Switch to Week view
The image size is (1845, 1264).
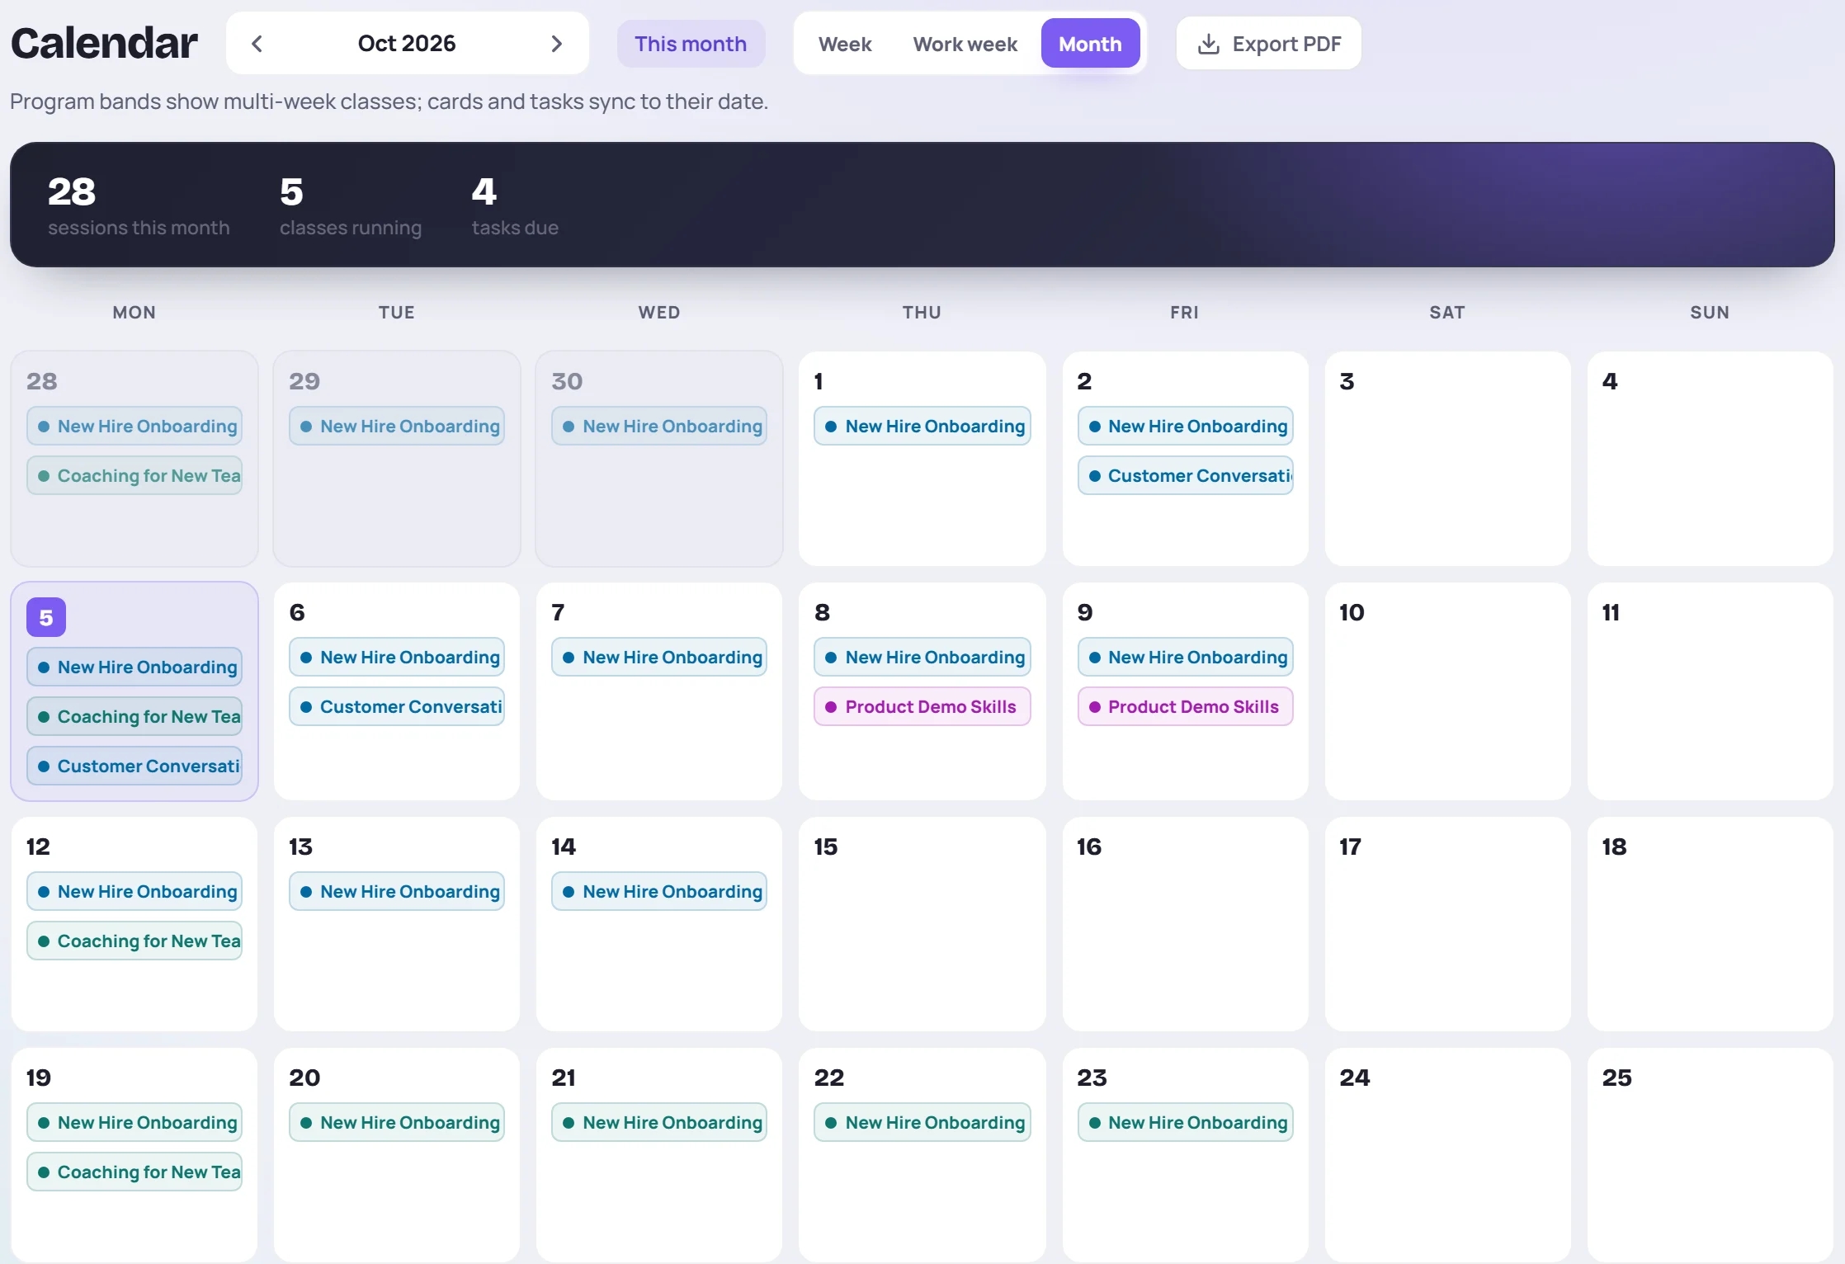coord(845,44)
